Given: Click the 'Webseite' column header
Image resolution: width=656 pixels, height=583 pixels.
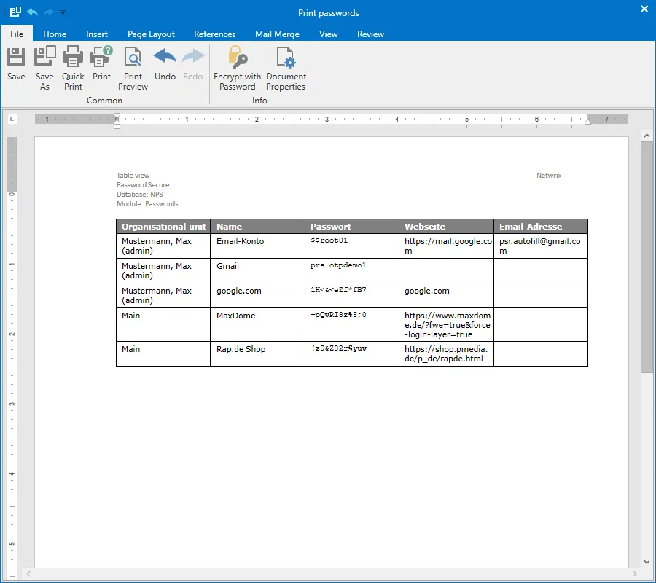Looking at the screenshot, I should pos(446,227).
